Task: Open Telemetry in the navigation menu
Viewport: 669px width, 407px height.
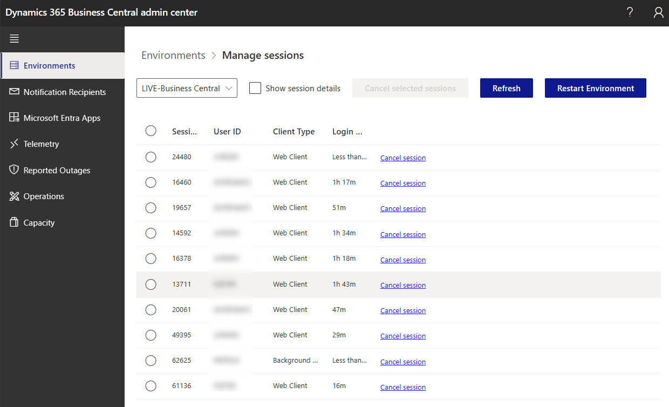Action: tap(42, 144)
